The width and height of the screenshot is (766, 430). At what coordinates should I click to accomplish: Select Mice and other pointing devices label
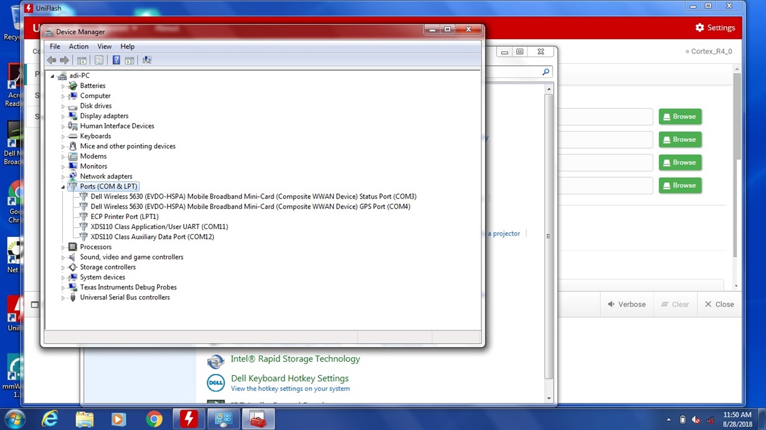point(128,146)
